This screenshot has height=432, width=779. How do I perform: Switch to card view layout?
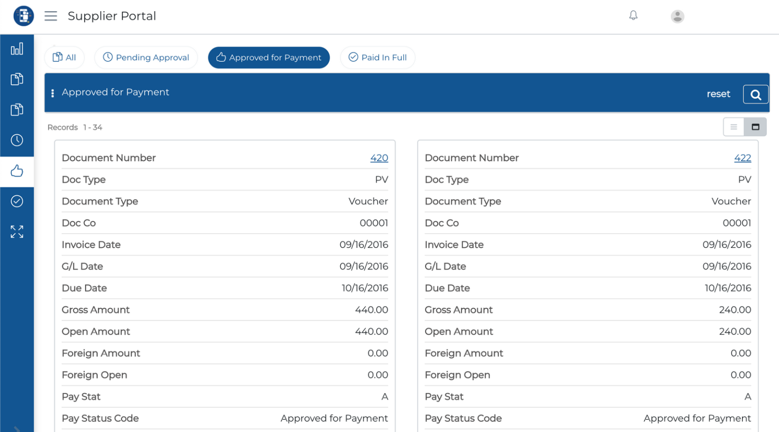(755, 127)
